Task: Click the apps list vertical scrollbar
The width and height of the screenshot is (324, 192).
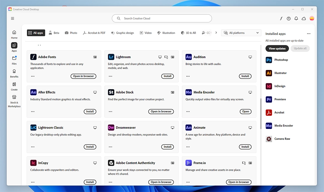Action: (x=261, y=114)
